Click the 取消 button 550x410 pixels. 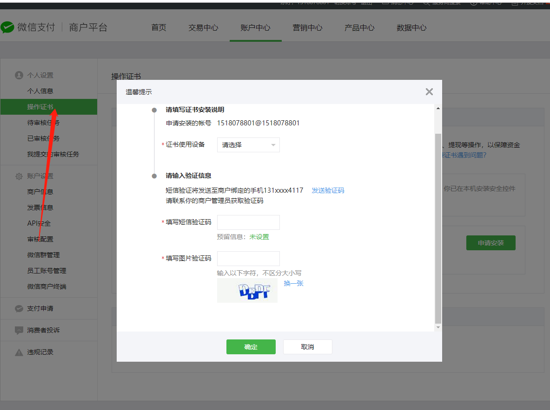click(x=307, y=347)
